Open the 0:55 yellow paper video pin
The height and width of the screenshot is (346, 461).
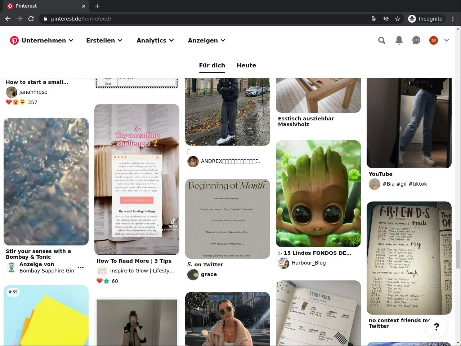point(46,315)
